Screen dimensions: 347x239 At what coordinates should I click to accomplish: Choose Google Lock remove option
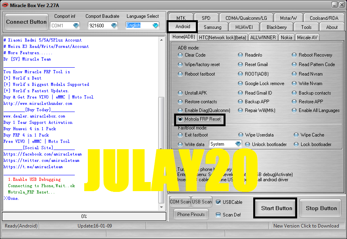coord(240,83)
